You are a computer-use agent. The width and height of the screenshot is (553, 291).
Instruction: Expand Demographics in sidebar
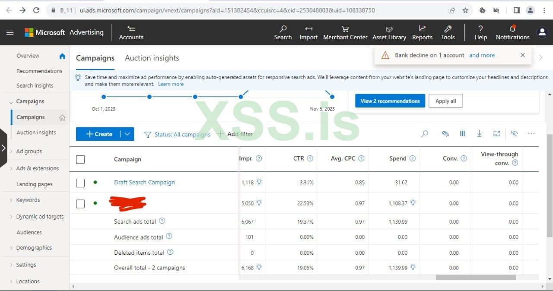pyautogui.click(x=11, y=248)
